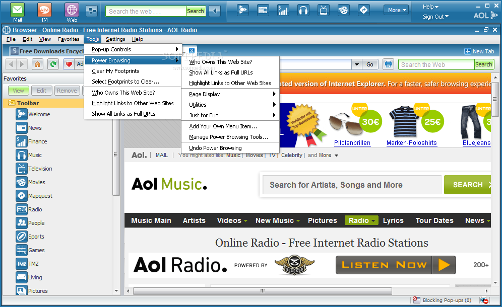This screenshot has width=502, height=307.
Task: Select Add Your Own Menu Item
Action: coord(230,126)
